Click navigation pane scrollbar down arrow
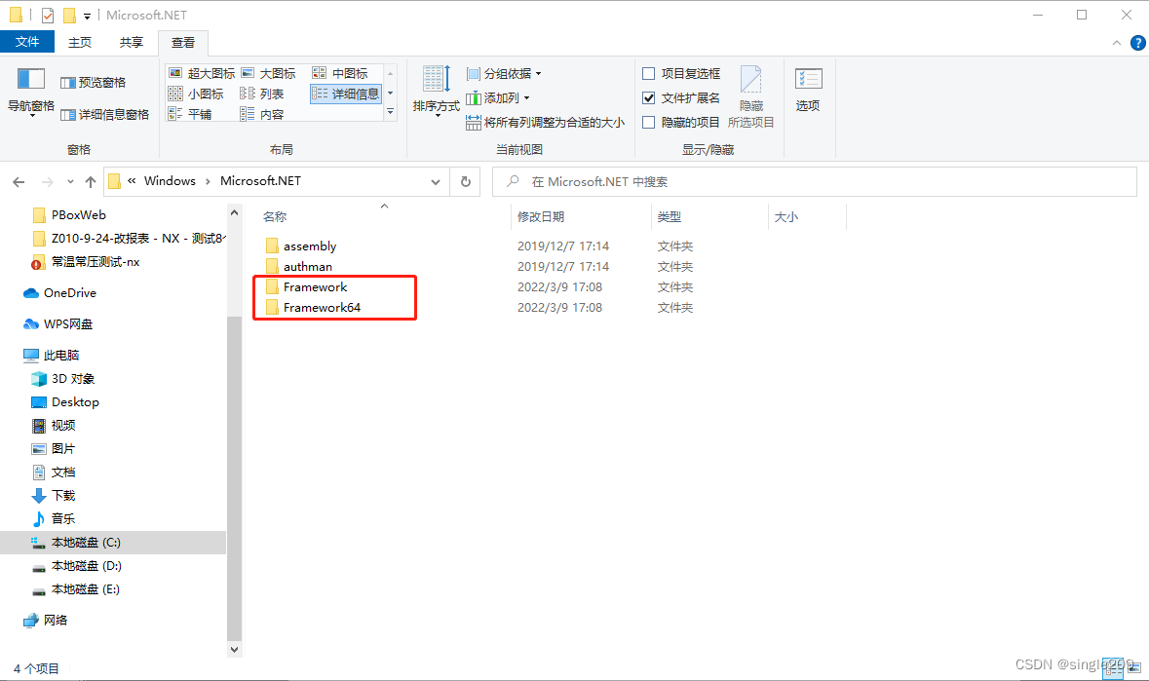This screenshot has width=1149, height=681. [235, 649]
